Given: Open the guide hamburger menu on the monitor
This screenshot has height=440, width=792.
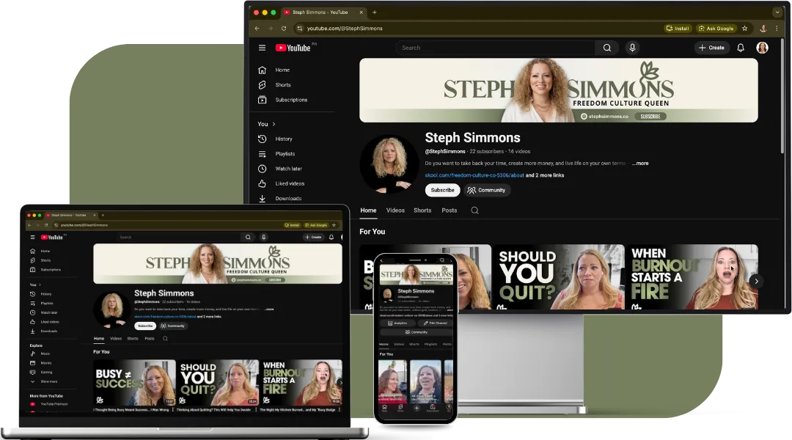Looking at the screenshot, I should (x=262, y=48).
